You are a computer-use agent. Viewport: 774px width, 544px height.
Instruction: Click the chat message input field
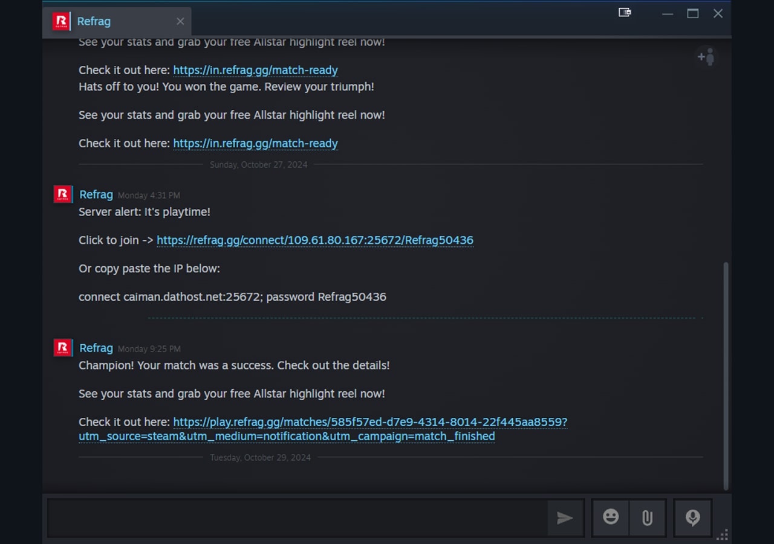point(296,517)
